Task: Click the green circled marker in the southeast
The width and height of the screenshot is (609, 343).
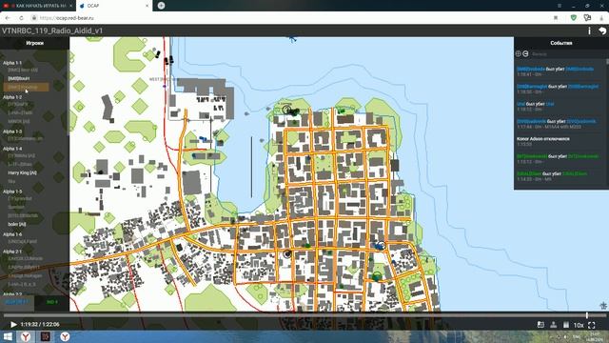Action: pyautogui.click(x=376, y=276)
